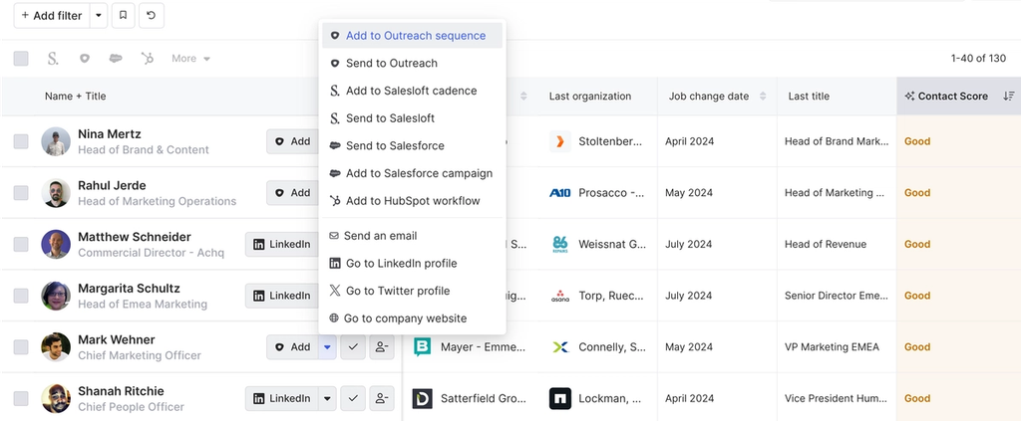
Task: Click Mark Wehner's checkmark button
Action: point(353,347)
